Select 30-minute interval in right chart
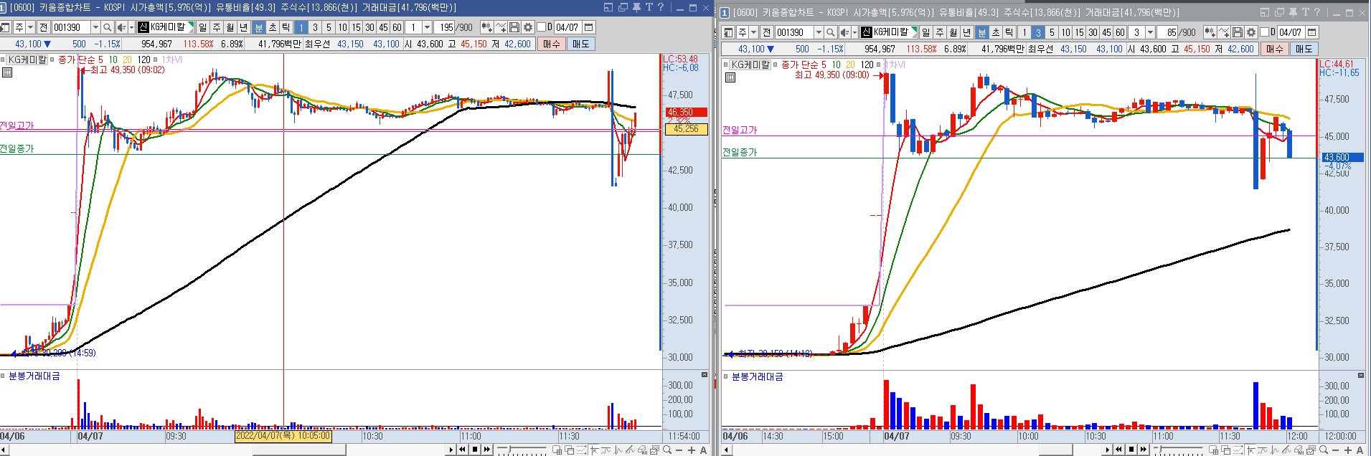 pos(1093,32)
